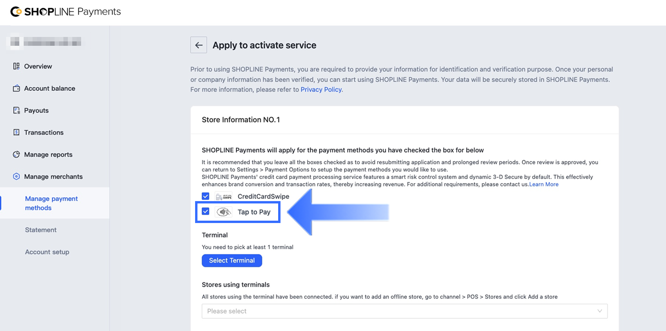Open Manage payment methods menu item
The height and width of the screenshot is (331, 666).
coord(51,203)
